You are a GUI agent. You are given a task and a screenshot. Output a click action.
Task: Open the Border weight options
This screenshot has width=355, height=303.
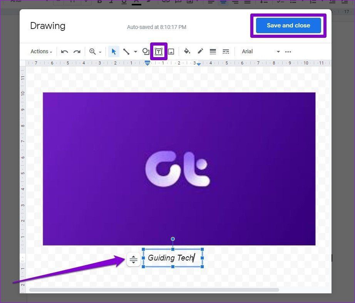pos(213,52)
